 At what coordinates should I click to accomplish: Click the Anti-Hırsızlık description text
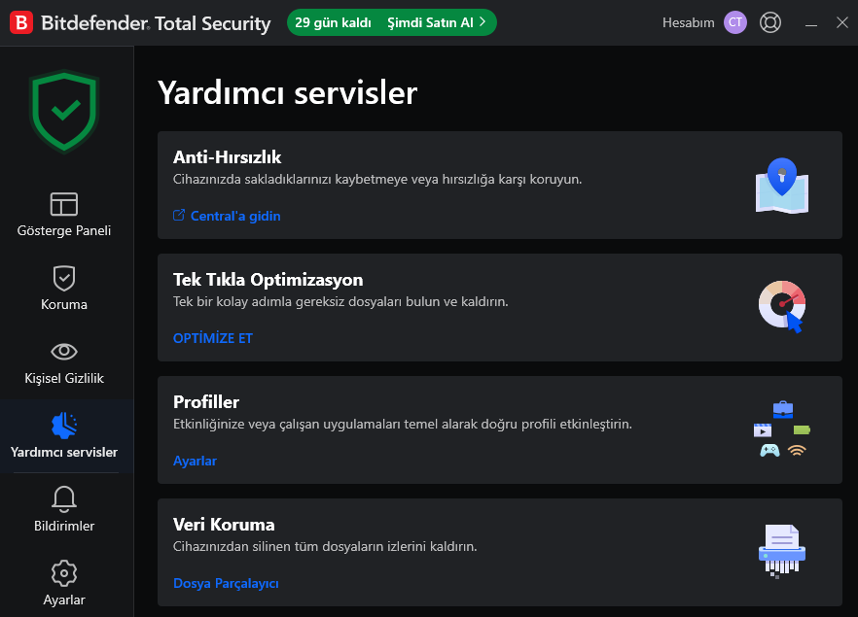(x=377, y=179)
